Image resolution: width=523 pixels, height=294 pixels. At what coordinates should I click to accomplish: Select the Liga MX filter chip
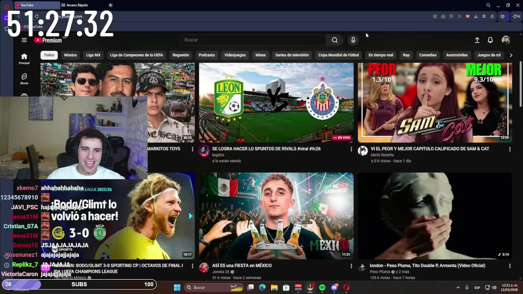[93, 55]
